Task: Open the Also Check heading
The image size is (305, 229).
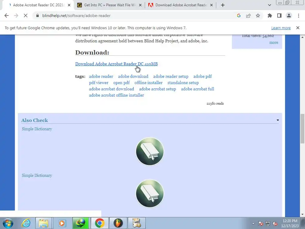Action: point(35,120)
